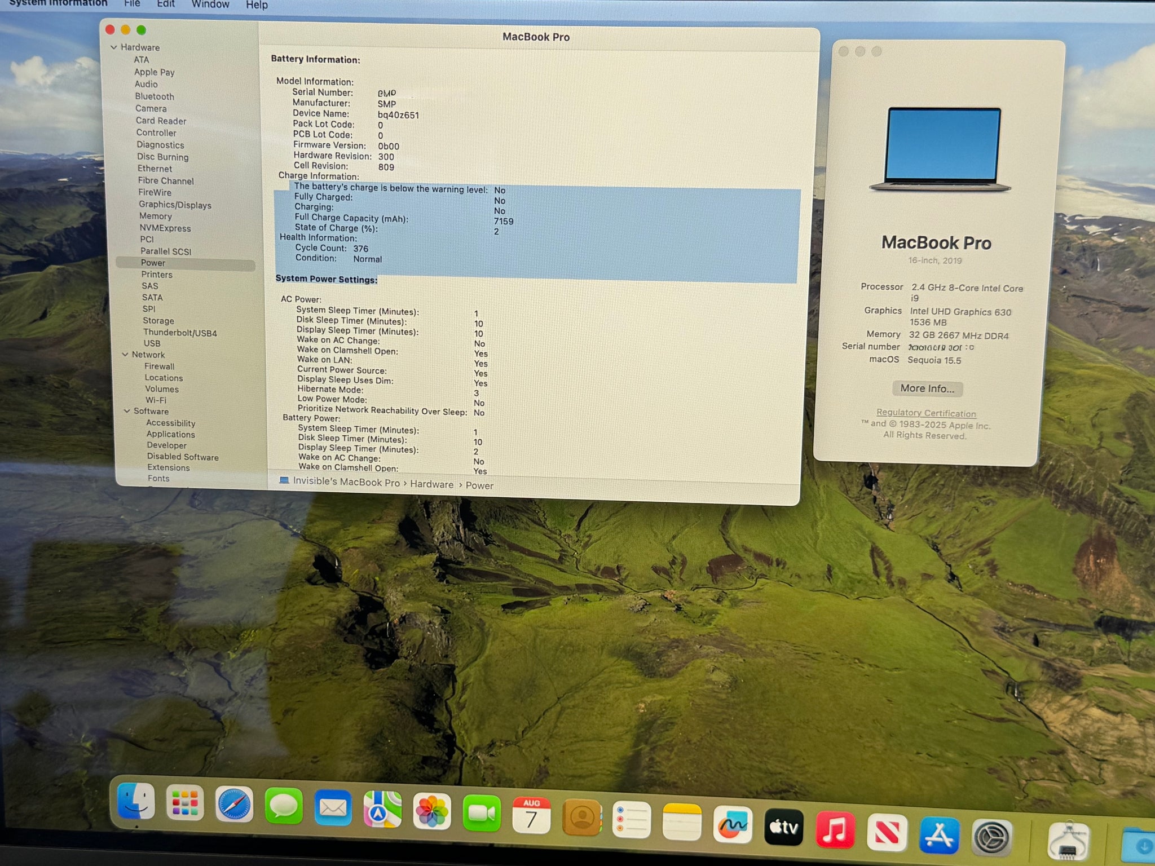The height and width of the screenshot is (866, 1155).
Task: Open the Messages app icon
Action: click(284, 806)
